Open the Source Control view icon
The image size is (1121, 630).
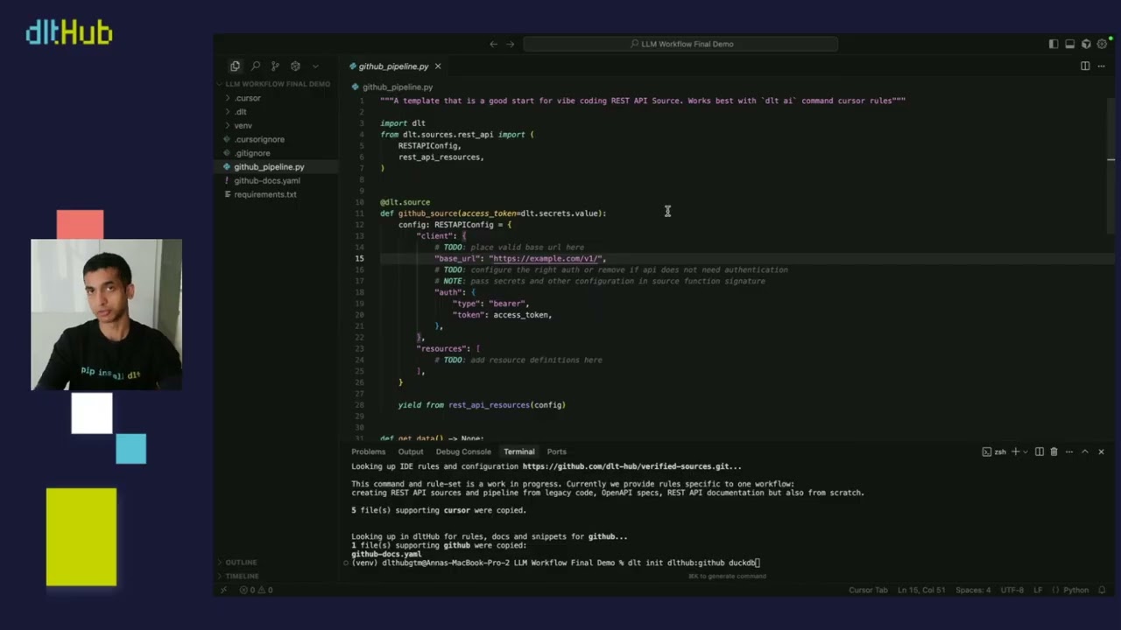click(275, 66)
